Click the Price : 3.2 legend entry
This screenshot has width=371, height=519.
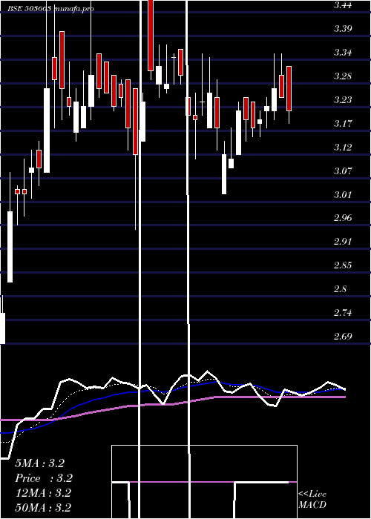44,478
